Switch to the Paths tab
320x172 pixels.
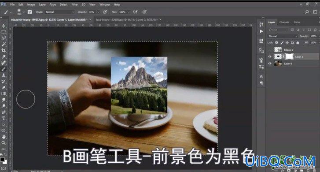(x=297, y=22)
